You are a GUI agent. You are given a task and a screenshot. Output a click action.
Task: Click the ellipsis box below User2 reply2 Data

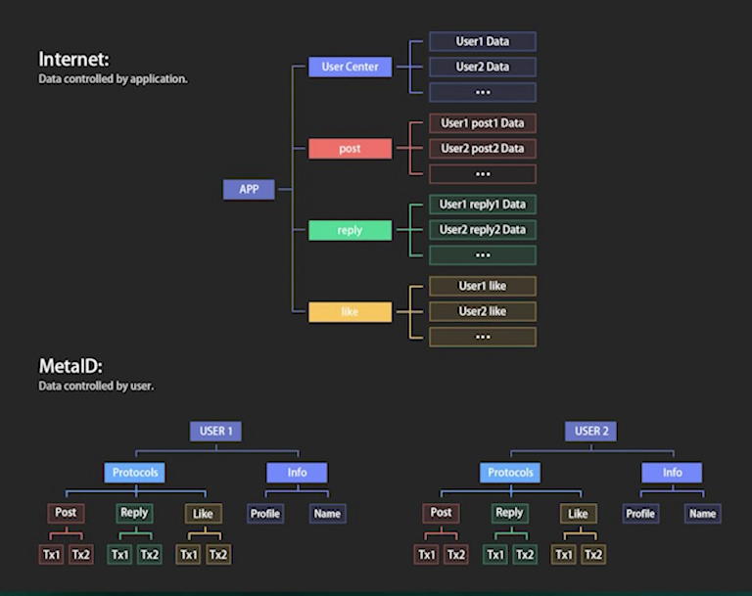(483, 255)
